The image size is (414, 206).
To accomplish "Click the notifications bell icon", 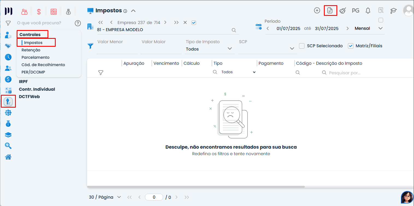I will (368, 11).
